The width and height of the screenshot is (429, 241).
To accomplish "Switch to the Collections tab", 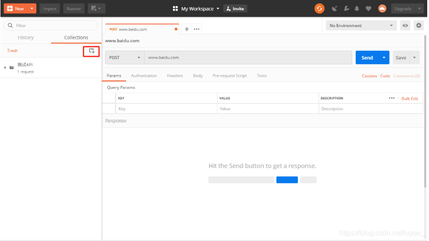I will (x=76, y=38).
